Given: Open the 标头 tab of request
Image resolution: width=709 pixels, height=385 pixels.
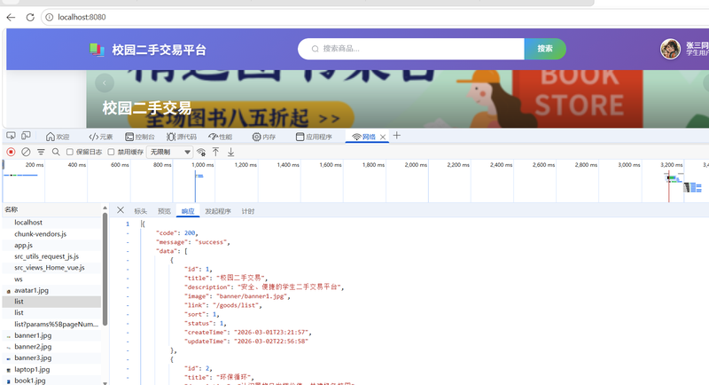Looking at the screenshot, I should [140, 211].
